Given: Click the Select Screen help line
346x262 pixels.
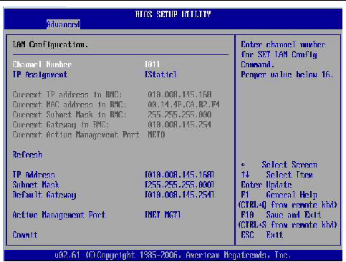Looking at the screenshot, I should (x=279, y=165).
